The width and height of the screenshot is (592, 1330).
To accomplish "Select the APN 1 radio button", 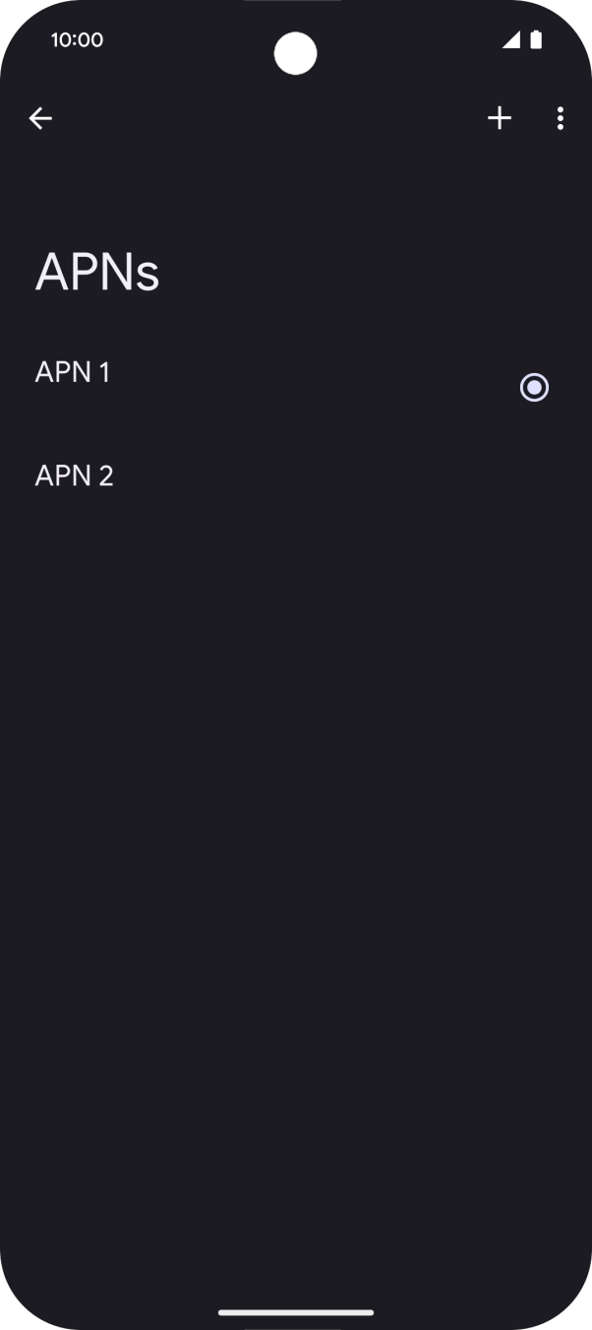I will [534, 388].
